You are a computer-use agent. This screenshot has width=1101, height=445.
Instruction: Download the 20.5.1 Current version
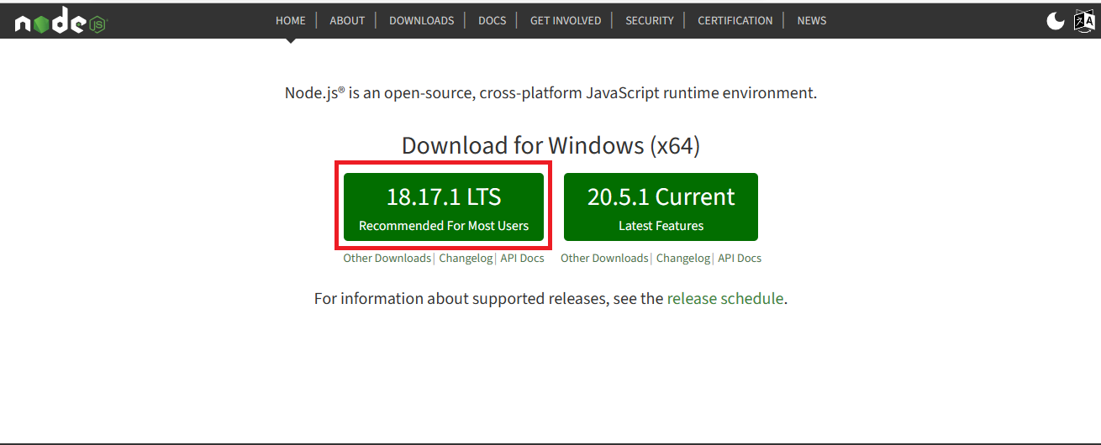tap(661, 207)
